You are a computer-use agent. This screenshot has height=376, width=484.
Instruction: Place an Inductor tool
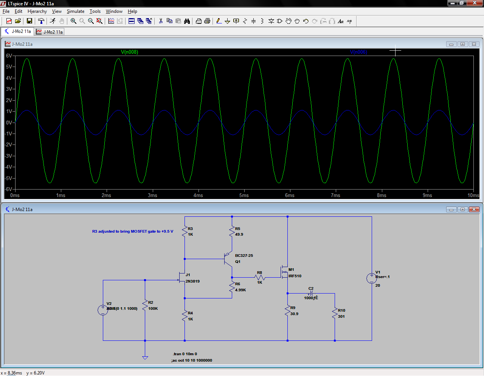click(x=262, y=21)
